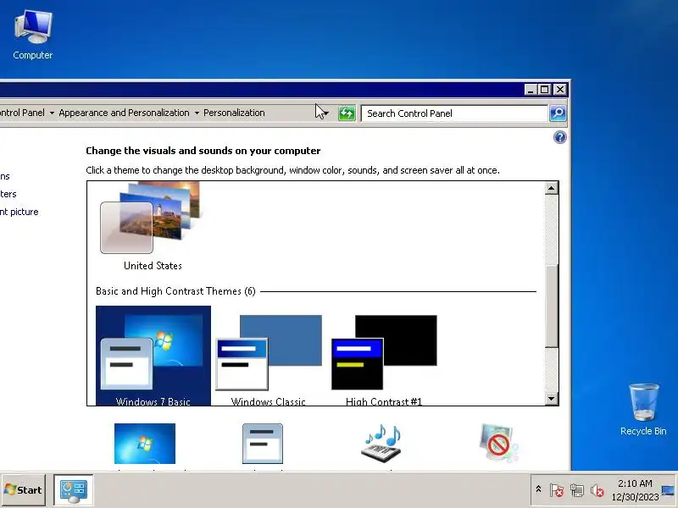Click theme list scroll down arrow
The height and width of the screenshot is (508, 678).
551,398
